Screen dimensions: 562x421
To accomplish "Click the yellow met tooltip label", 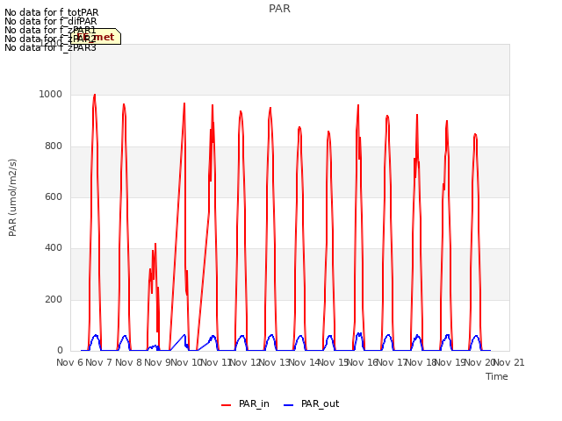I will [x=96, y=37].
